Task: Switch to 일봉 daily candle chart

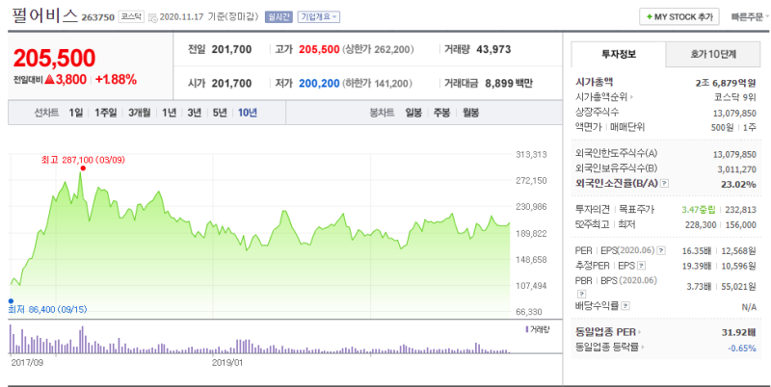Action: point(413,113)
